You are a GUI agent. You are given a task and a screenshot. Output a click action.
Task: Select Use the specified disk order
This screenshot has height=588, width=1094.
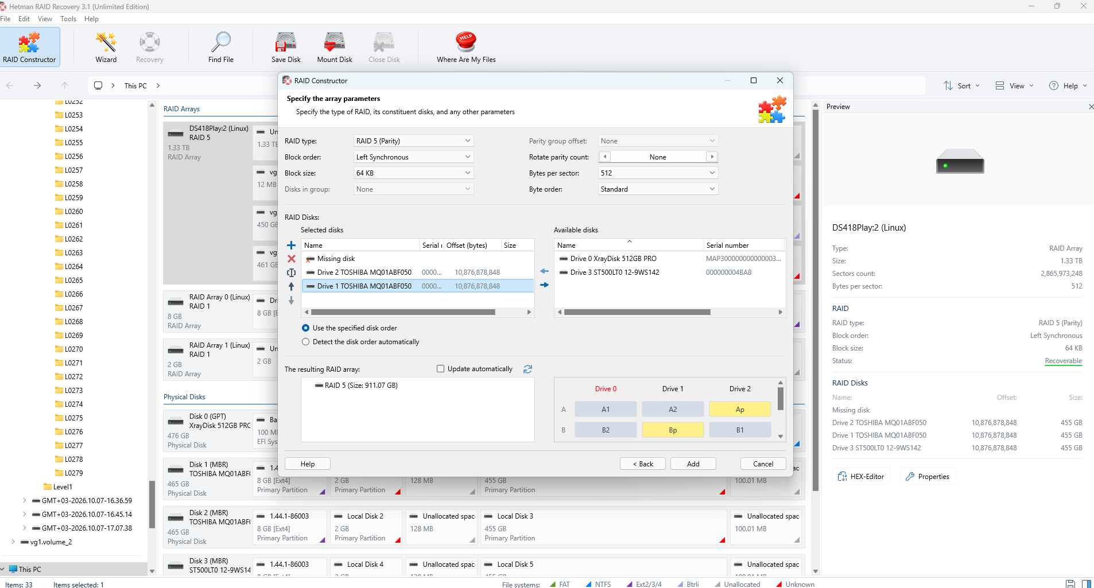point(350,328)
